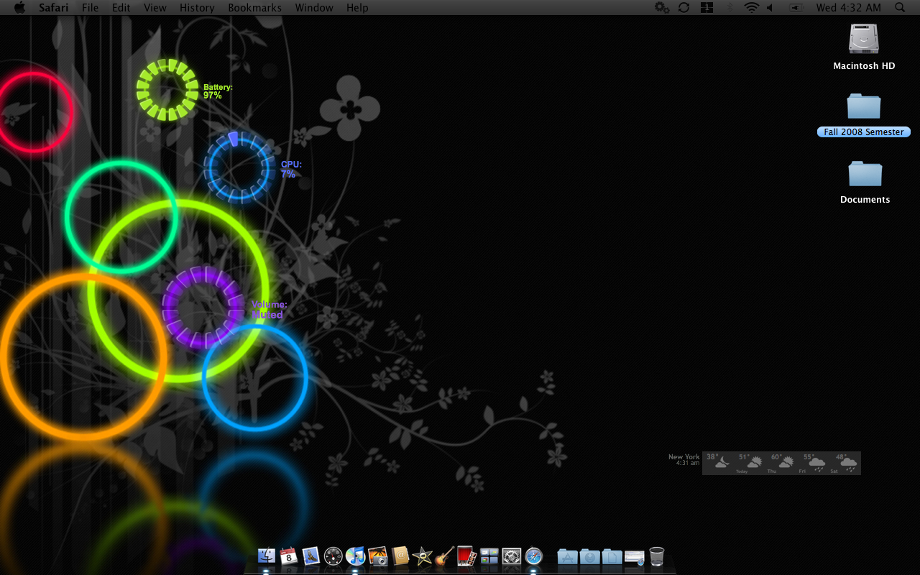
Task: Open the Apple menu
Action: click(x=19, y=7)
